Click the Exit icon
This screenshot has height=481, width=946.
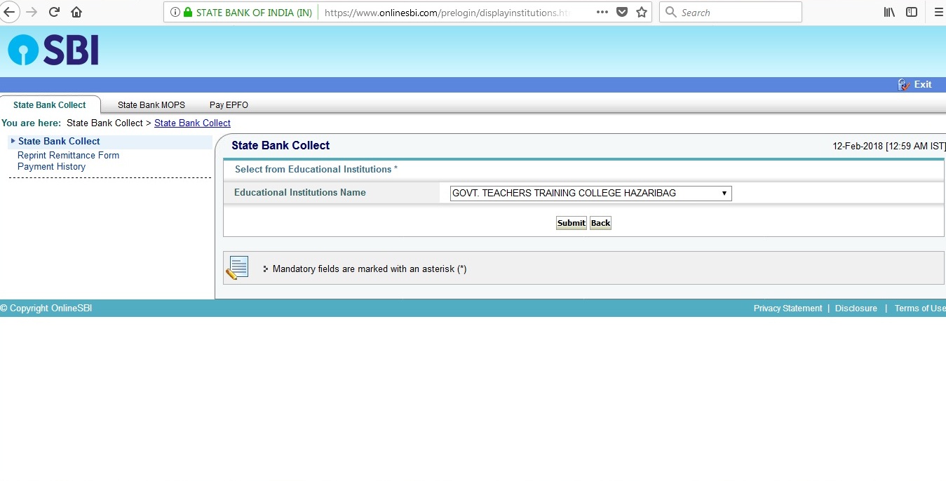(904, 85)
